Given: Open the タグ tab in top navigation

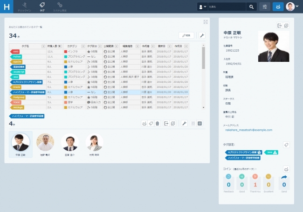Looking at the screenshot, I should coord(42,6).
